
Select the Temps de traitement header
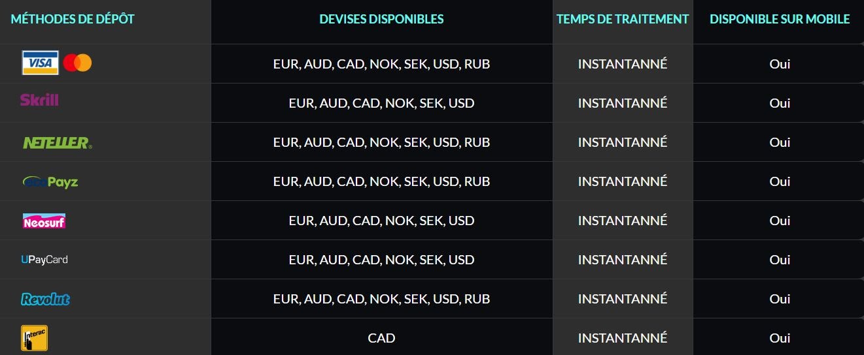point(623,19)
